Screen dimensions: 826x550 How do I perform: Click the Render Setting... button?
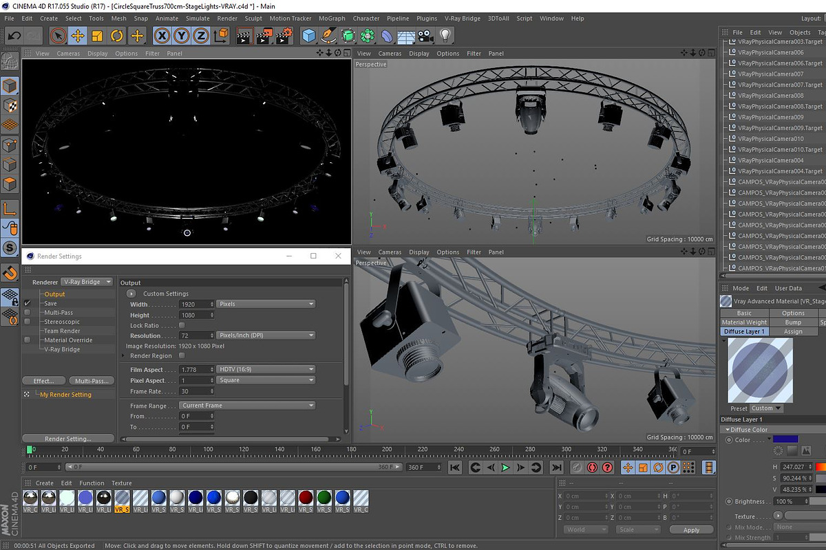(x=68, y=439)
